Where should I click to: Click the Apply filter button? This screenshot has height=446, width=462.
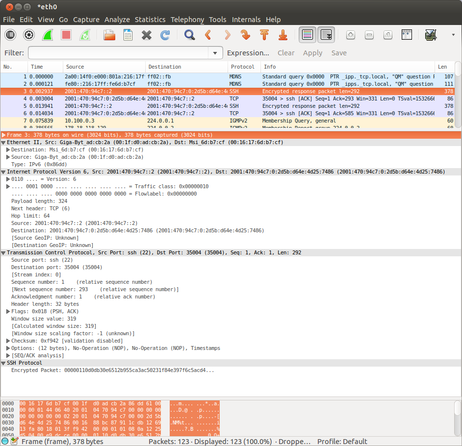[x=312, y=53]
